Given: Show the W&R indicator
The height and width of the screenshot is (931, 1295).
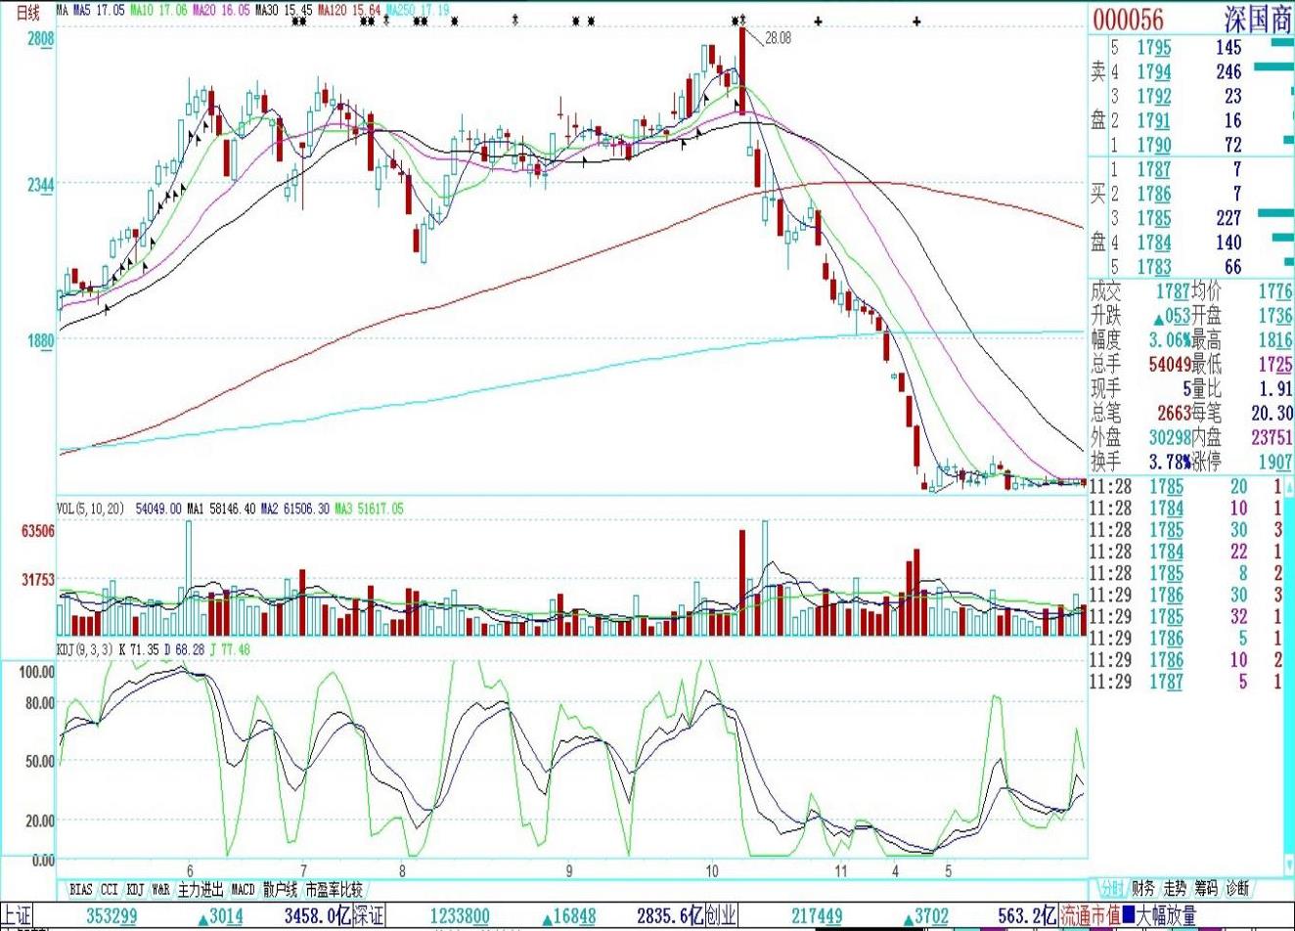Looking at the screenshot, I should pyautogui.click(x=159, y=889).
